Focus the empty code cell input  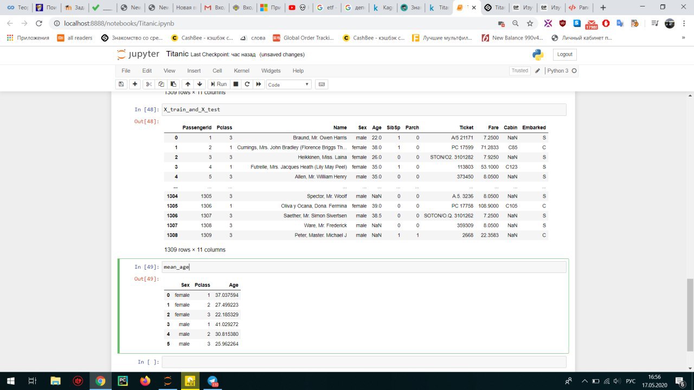364,361
